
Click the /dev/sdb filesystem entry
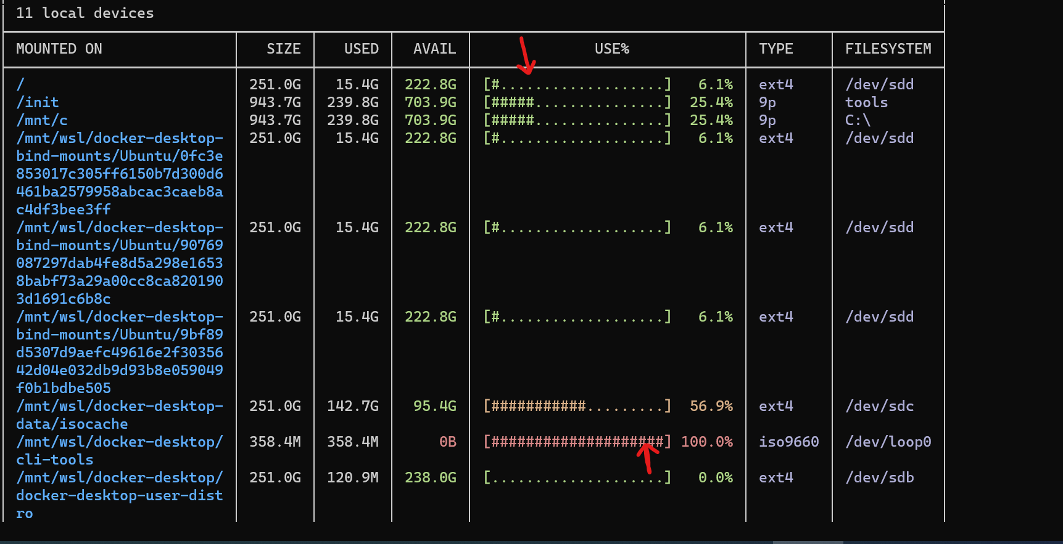coord(880,477)
